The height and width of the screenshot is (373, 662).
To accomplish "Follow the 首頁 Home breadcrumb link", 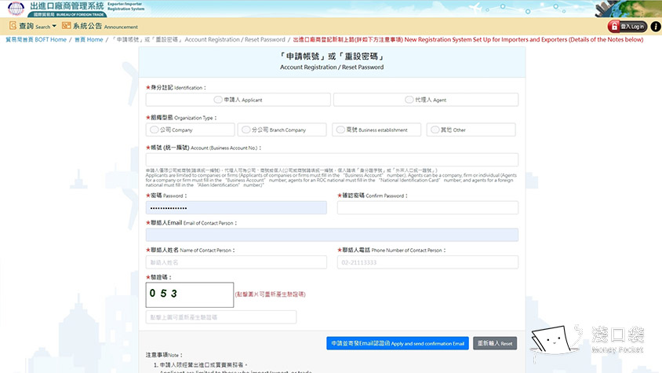I will click(89, 39).
